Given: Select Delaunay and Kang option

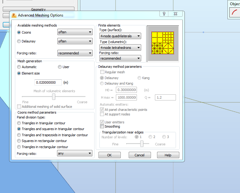Looking at the screenshot, I should [102, 83].
